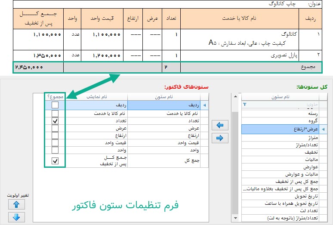Viewport: 333px width, 225px height.
Task: Click the row indicator beside عرض*ارتفاع
Action: click(322, 129)
